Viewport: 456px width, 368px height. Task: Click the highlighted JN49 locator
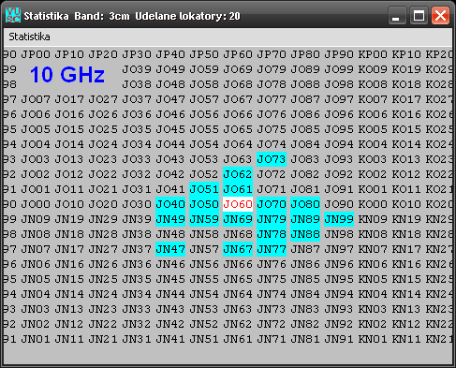click(170, 219)
